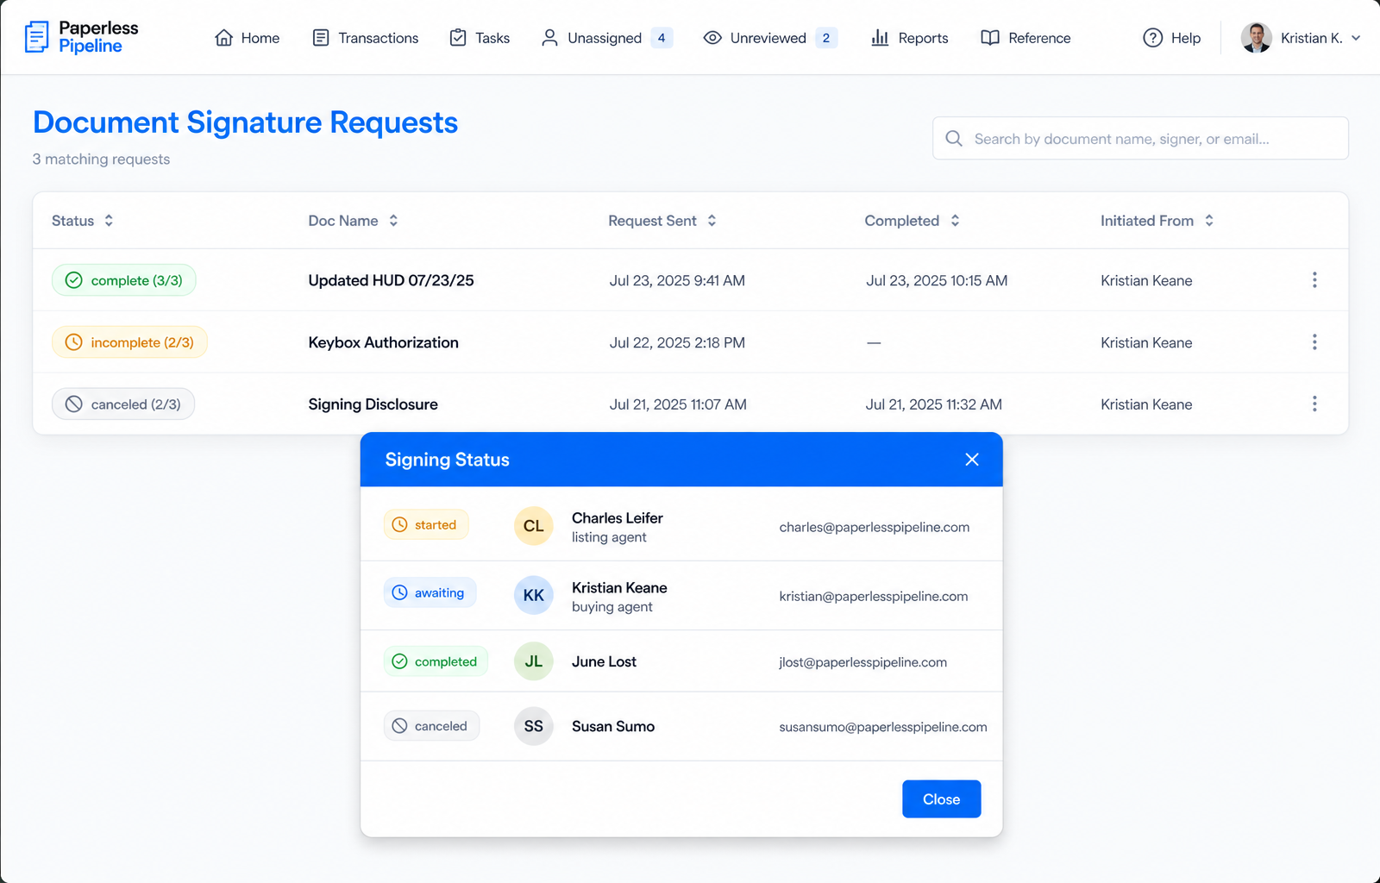Click the Reports bar chart icon

pos(880,38)
